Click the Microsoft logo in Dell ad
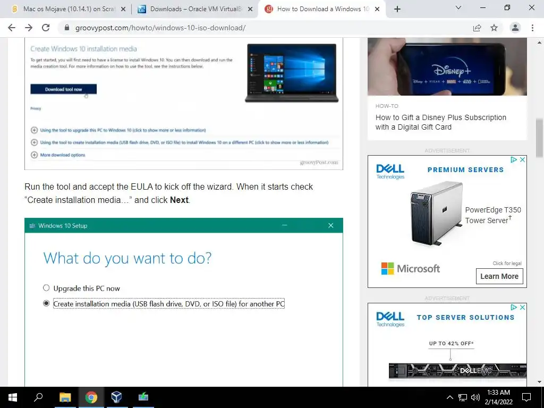This screenshot has width=544, height=408. point(411,268)
